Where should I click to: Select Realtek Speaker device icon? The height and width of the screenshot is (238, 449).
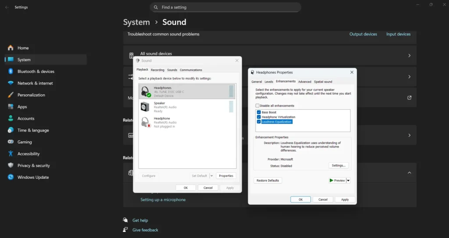(x=145, y=107)
